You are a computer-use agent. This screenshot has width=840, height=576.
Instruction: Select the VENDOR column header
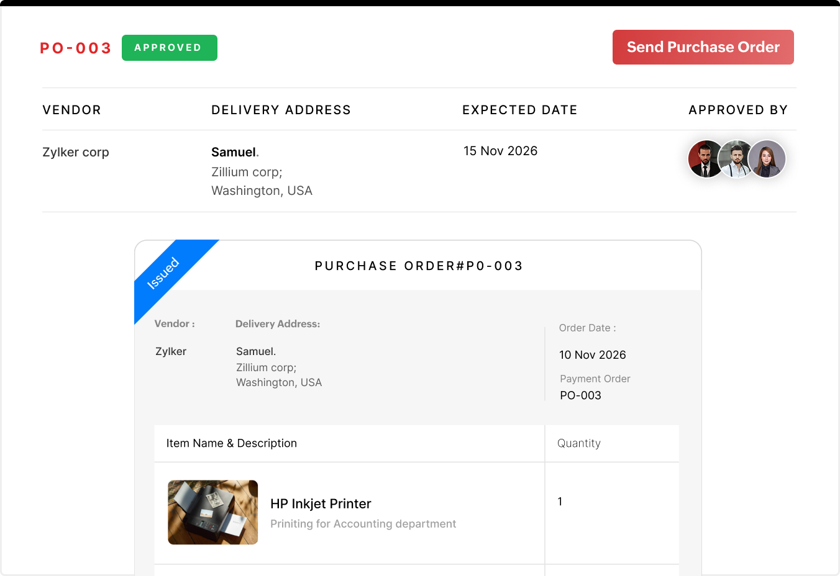(x=71, y=109)
